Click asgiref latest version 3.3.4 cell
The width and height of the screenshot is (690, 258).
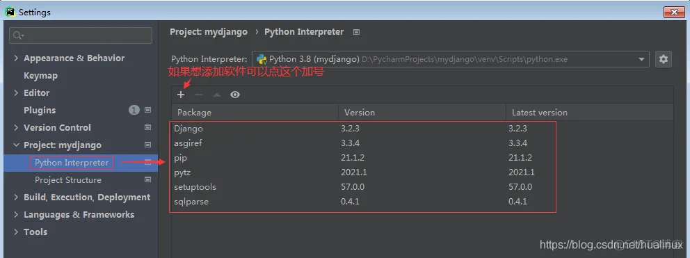click(517, 143)
